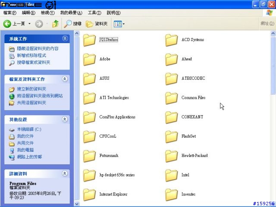This screenshot has height=207, width=276.
Task: Open 我的文件 link
Action: point(25,136)
